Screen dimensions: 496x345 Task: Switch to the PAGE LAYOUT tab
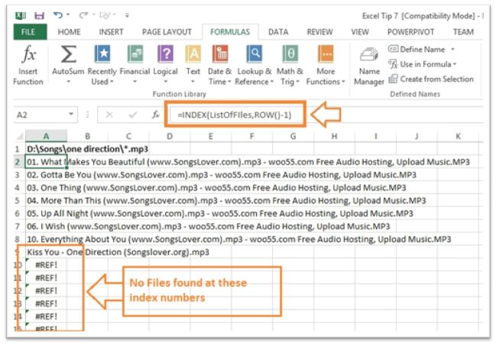(x=167, y=32)
